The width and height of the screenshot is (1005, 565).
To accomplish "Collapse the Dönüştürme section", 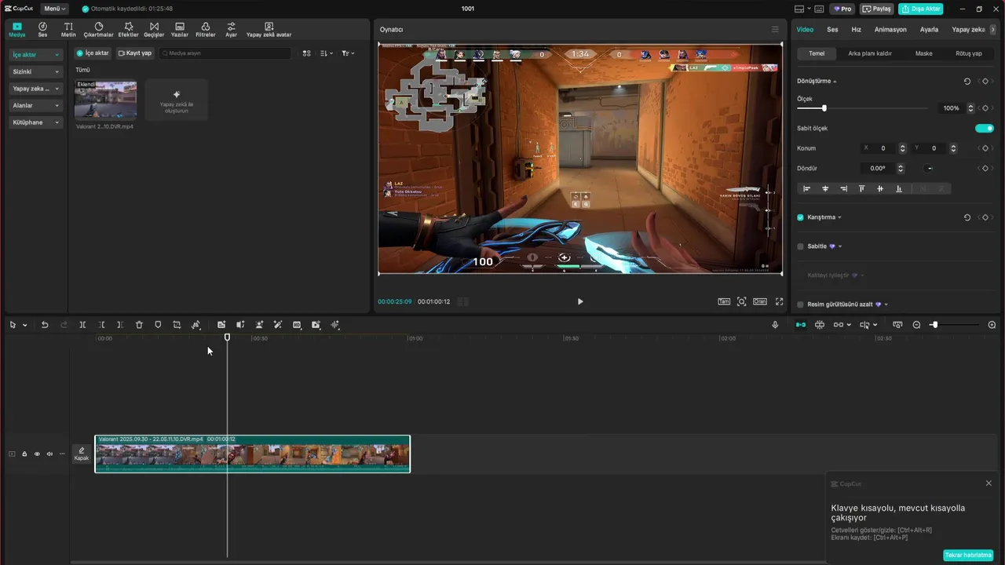I will tap(835, 82).
